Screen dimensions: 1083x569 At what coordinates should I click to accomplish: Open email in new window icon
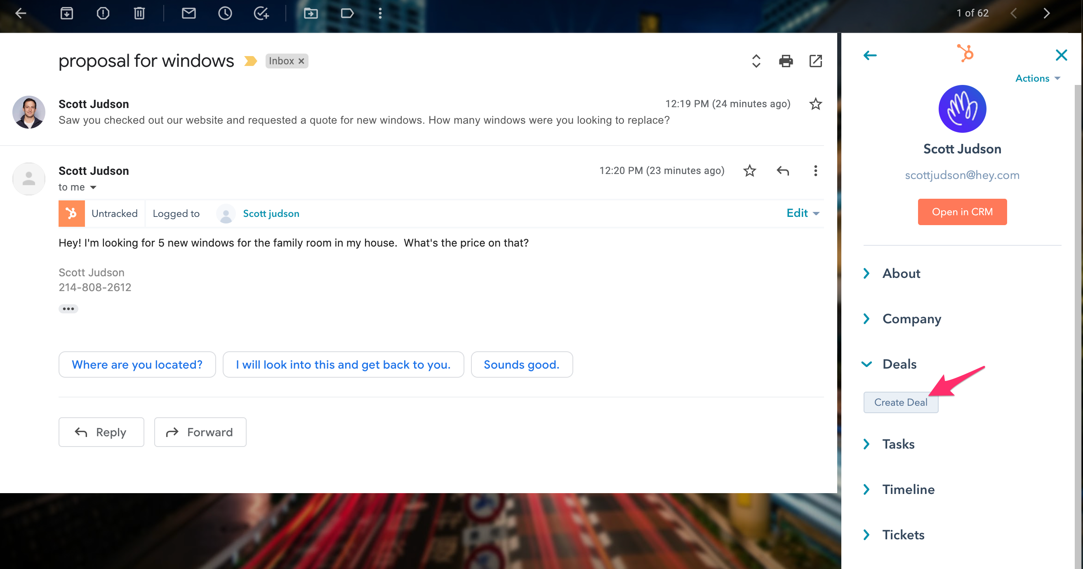(815, 61)
